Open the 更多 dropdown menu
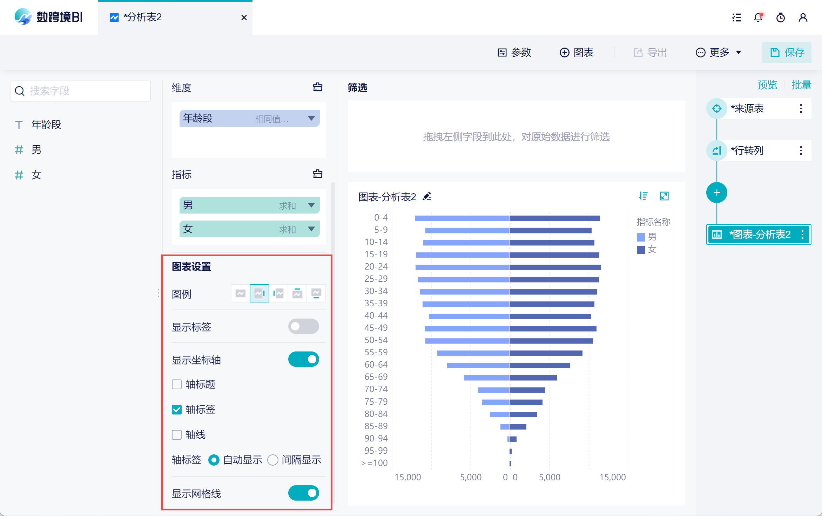The image size is (822, 516). (719, 53)
